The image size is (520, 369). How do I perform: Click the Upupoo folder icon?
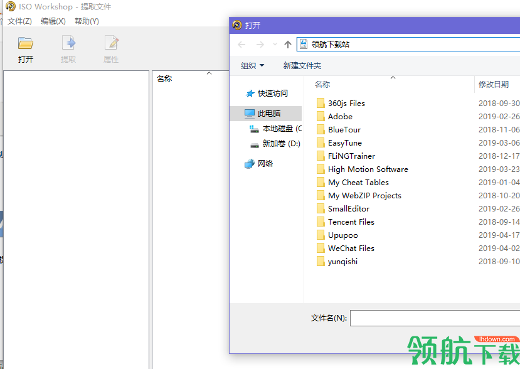[321, 235]
